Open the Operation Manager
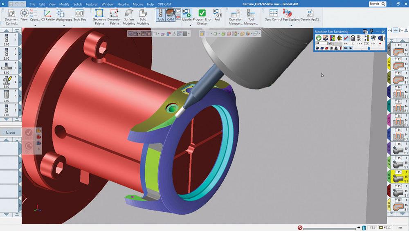409x231 pixels. coord(236,17)
